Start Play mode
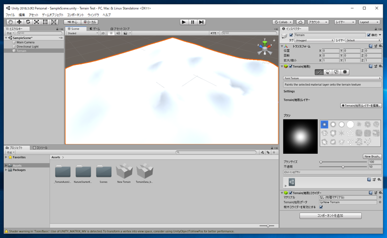The image size is (387, 238). [x=184, y=22]
